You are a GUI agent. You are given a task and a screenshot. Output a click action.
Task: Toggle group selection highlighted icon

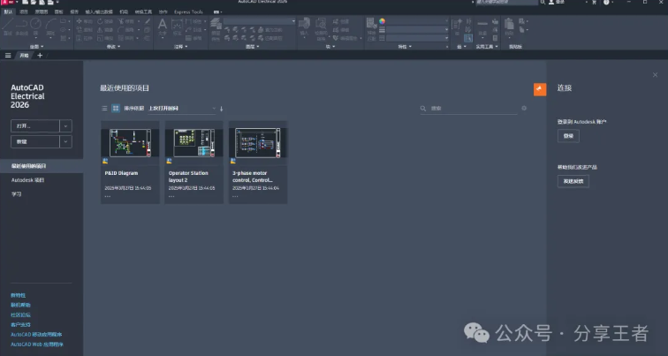468,38
